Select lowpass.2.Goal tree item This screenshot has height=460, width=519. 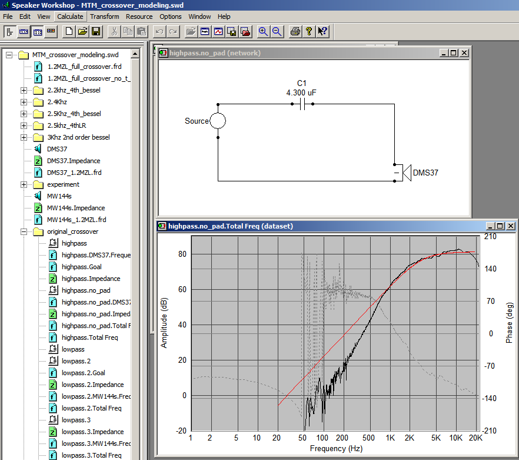click(x=83, y=373)
